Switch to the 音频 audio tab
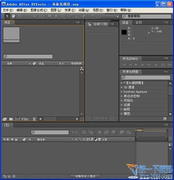174x180 pixels. [138, 22]
